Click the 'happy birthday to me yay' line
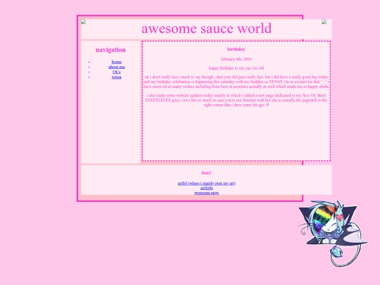The image size is (380, 285). tap(236, 68)
